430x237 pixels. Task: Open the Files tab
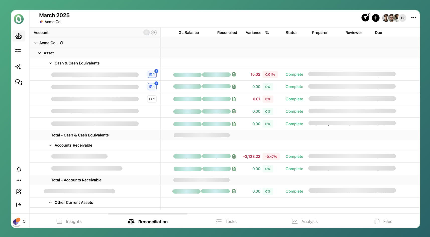click(383, 221)
